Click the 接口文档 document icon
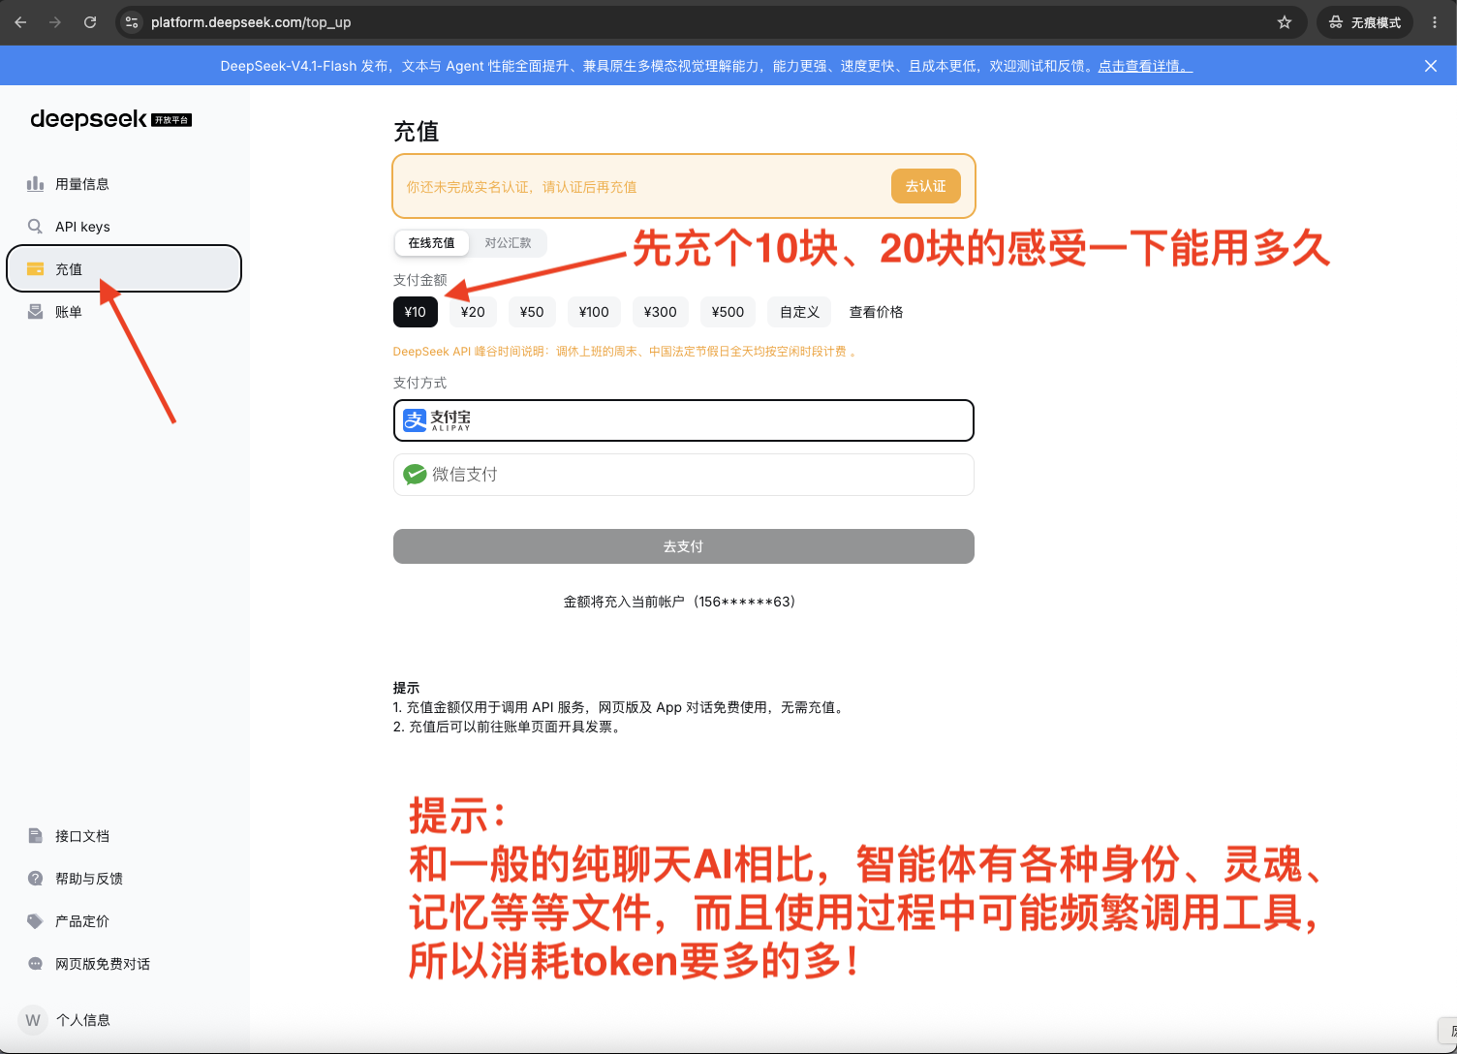This screenshot has width=1457, height=1054. point(36,836)
